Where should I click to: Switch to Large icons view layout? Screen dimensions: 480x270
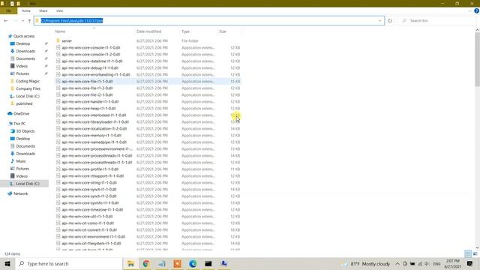click(x=475, y=253)
